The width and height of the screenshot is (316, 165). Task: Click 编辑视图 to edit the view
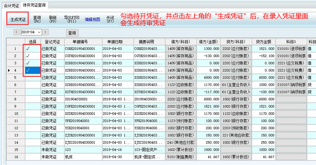click(93, 19)
